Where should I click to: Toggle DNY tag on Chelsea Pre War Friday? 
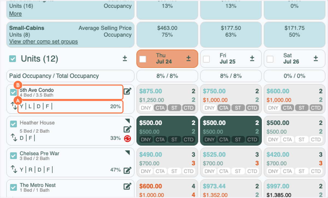coord(210,171)
